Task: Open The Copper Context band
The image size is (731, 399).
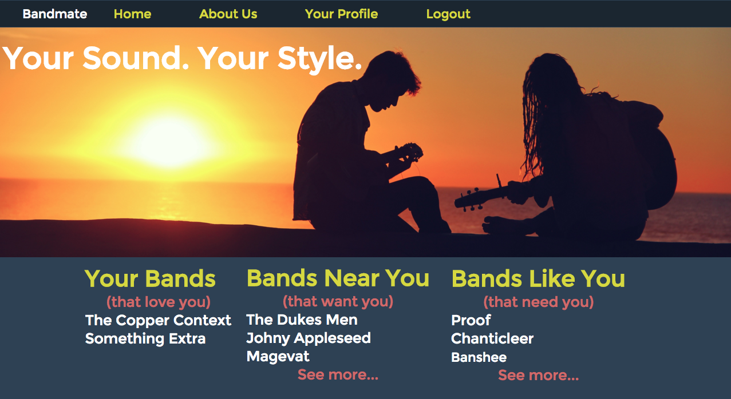Action: point(158,320)
